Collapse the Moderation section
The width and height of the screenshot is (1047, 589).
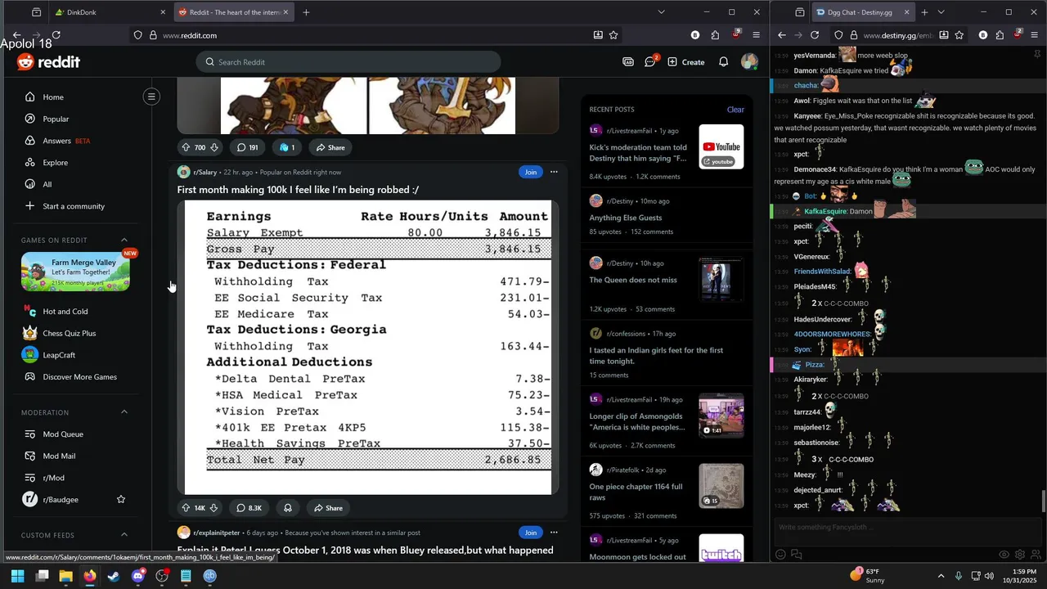click(x=124, y=412)
